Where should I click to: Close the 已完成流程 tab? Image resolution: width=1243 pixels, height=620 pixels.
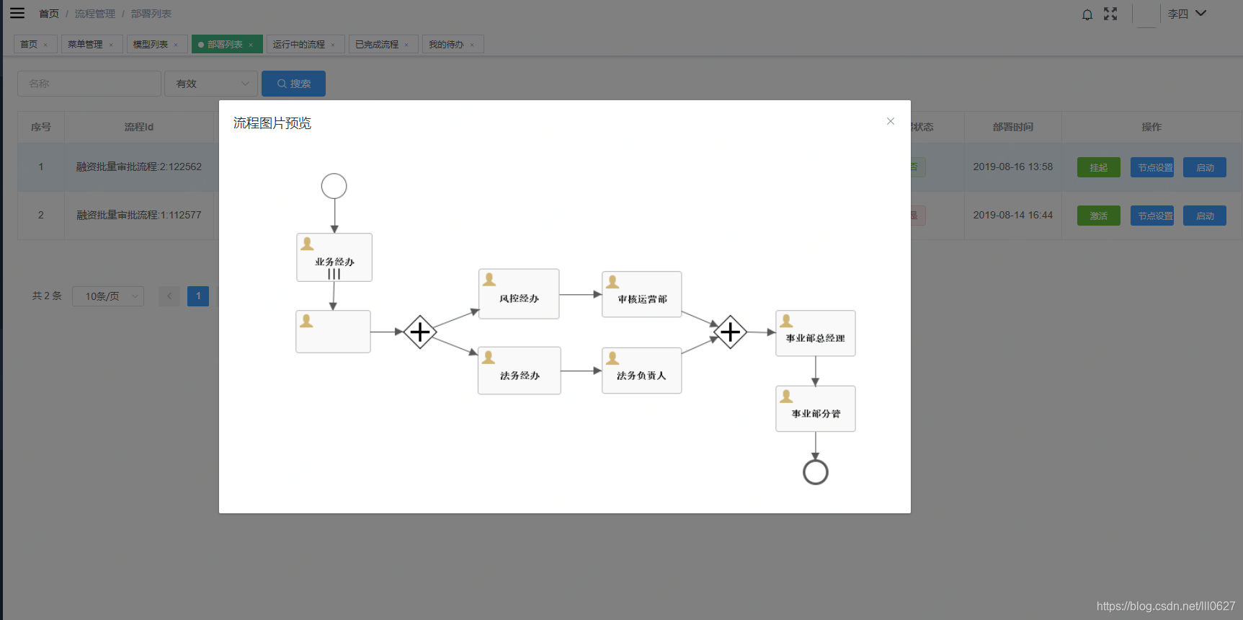406,45
